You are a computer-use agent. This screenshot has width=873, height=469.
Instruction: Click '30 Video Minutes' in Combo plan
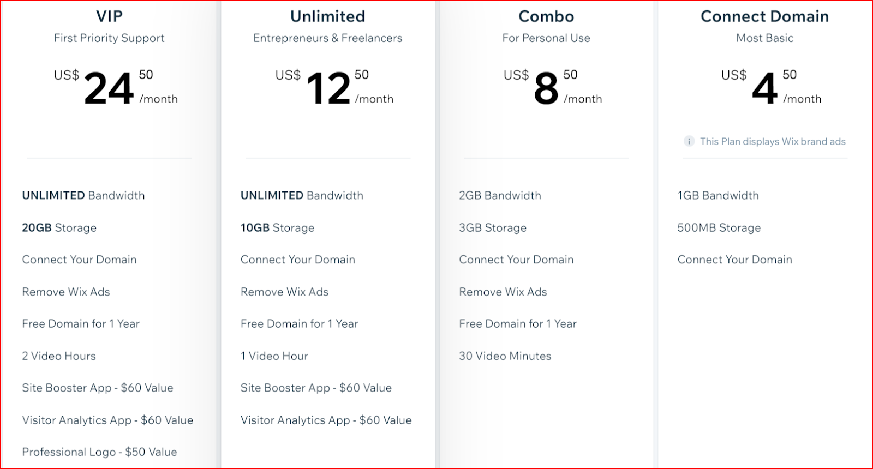[x=505, y=356]
